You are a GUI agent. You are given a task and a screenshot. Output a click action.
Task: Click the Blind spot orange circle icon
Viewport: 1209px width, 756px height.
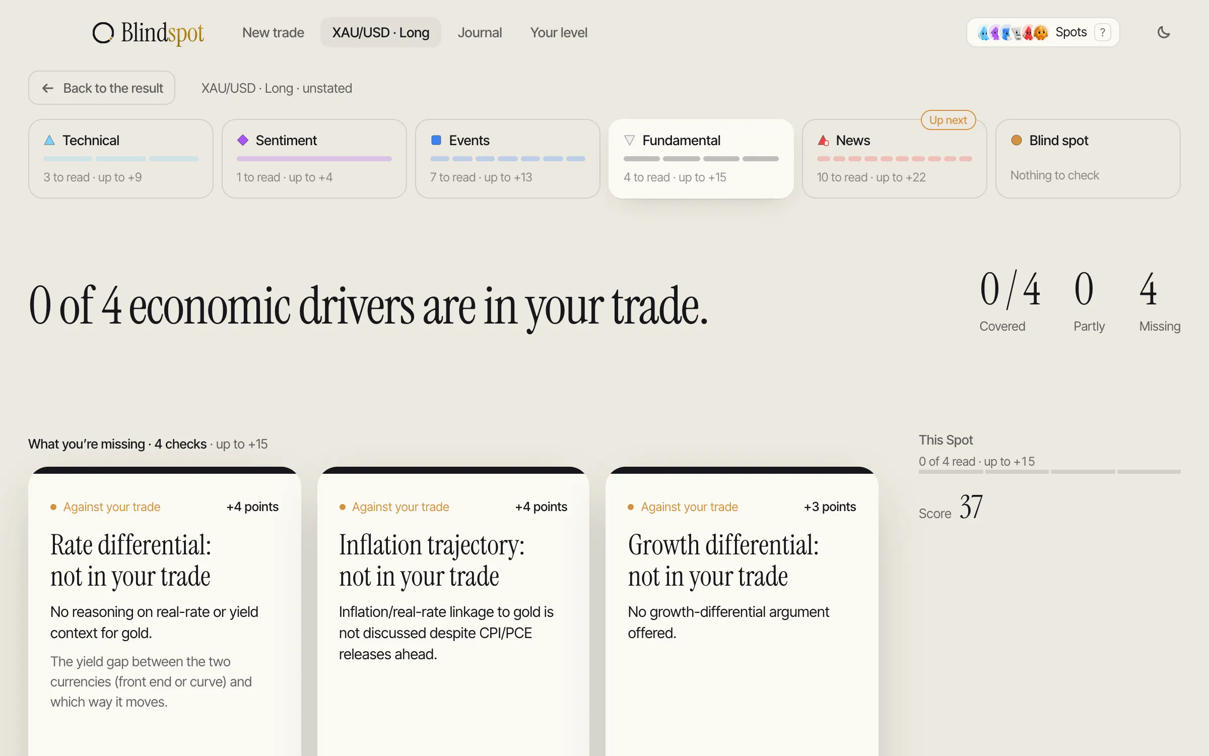tap(1017, 140)
